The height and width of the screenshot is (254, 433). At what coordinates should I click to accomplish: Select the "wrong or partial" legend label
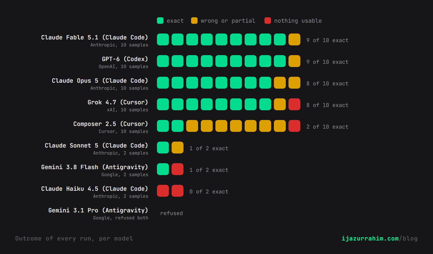(x=228, y=21)
